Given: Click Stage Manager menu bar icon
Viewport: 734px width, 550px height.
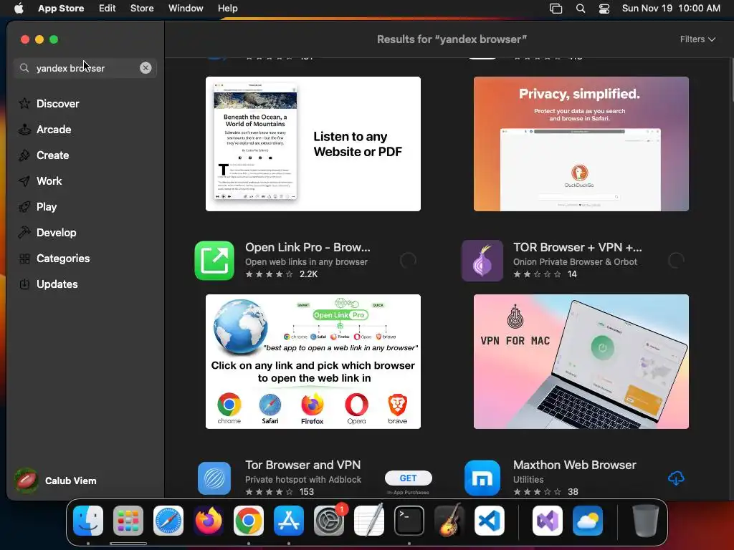Looking at the screenshot, I should tap(556, 9).
